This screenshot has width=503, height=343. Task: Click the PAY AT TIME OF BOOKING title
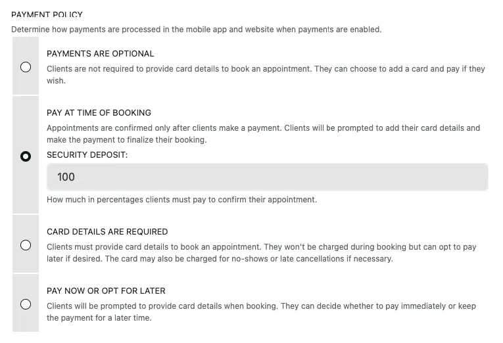coord(99,113)
